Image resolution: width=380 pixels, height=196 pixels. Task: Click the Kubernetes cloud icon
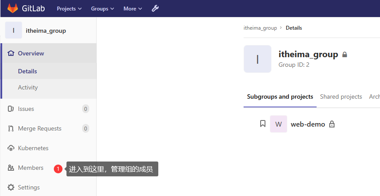click(x=11, y=148)
